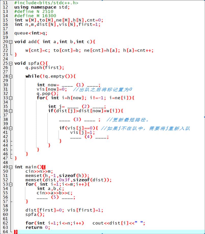
Task: Click the highlighted closing brace on line 64
Action: click(x=16, y=232)
